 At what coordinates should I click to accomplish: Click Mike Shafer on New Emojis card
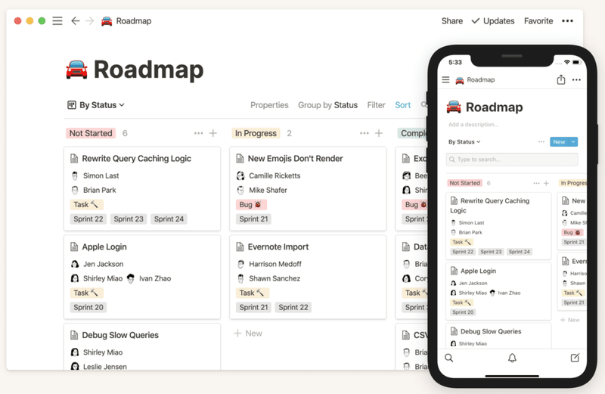pos(262,191)
